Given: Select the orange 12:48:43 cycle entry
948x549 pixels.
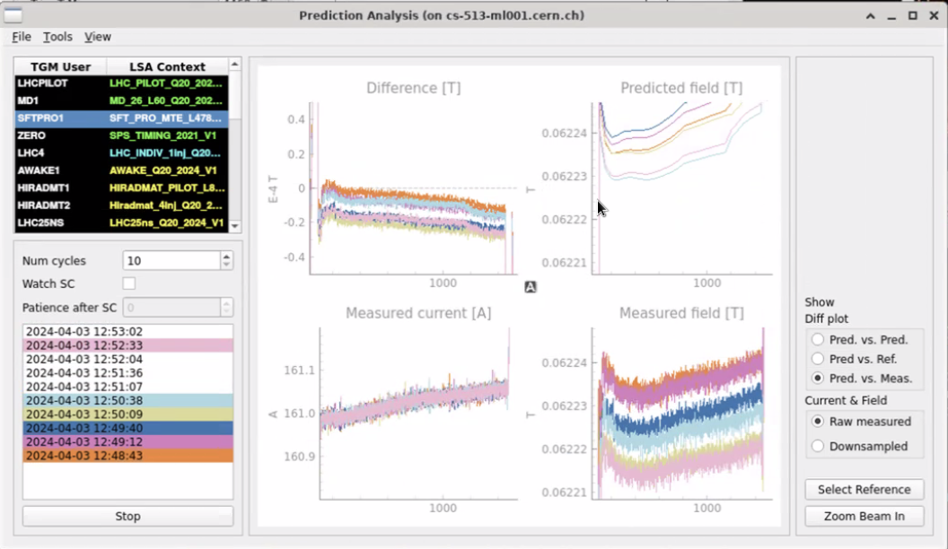Looking at the screenshot, I should (127, 456).
